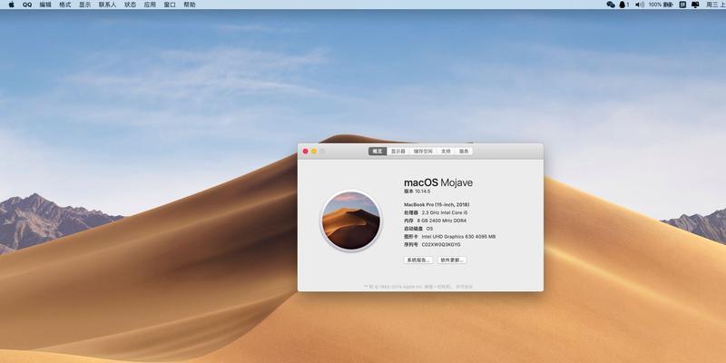This screenshot has height=363, width=726.
Task: Click the display mirroring icon in menu bar
Action: point(695,5)
